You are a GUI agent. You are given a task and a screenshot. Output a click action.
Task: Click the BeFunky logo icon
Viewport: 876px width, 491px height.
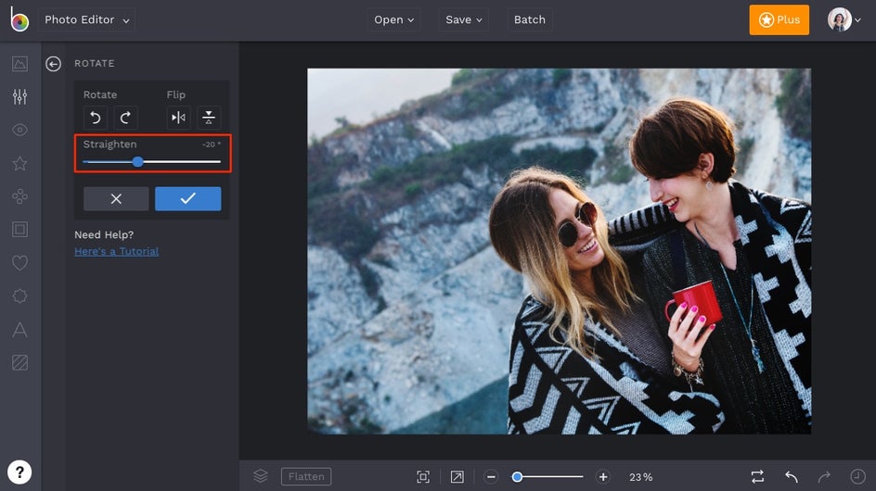tap(19, 19)
